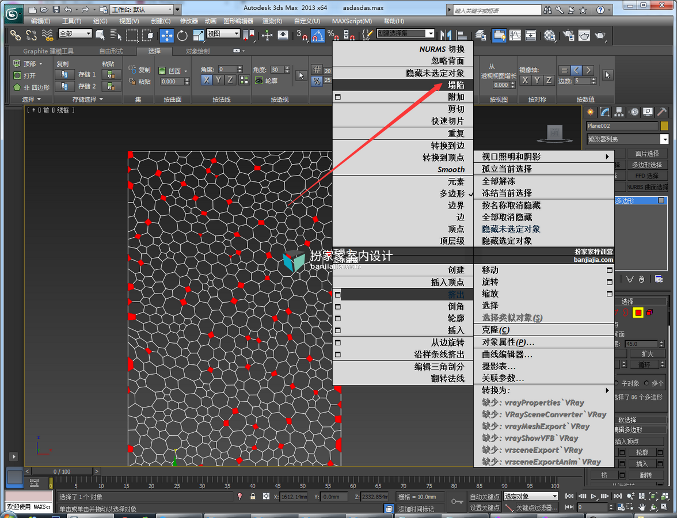Expand the 全部 selection filter dropdown
677x518 pixels.
click(x=75, y=33)
